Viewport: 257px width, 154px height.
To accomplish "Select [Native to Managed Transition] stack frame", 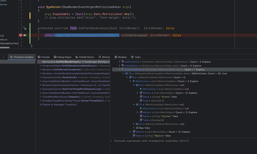I will [73, 105].
